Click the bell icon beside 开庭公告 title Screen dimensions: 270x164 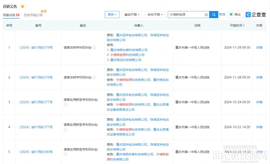point(22,6)
